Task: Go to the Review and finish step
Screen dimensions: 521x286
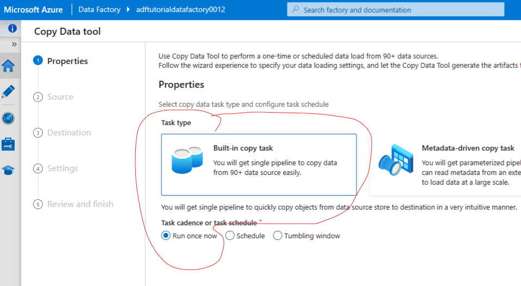Action: [x=73, y=204]
